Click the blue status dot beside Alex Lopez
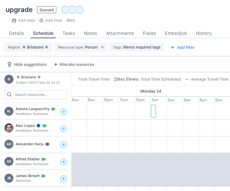230x191 pixels. (39, 125)
